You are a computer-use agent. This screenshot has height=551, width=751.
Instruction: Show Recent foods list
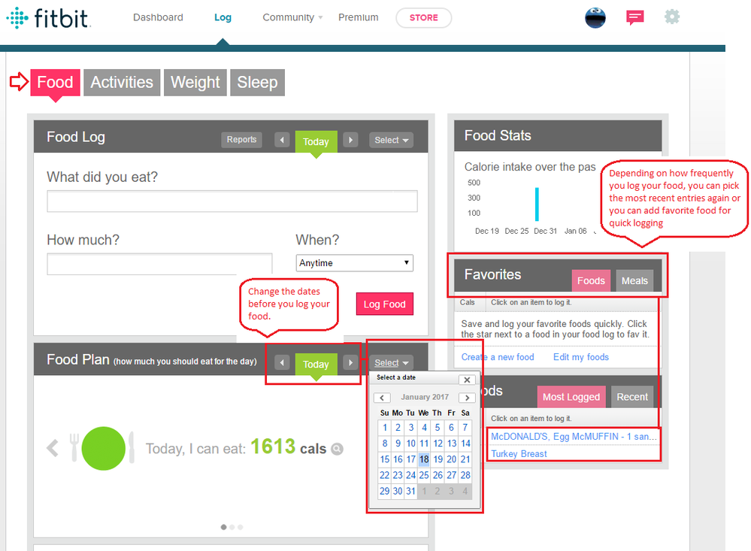(x=631, y=397)
